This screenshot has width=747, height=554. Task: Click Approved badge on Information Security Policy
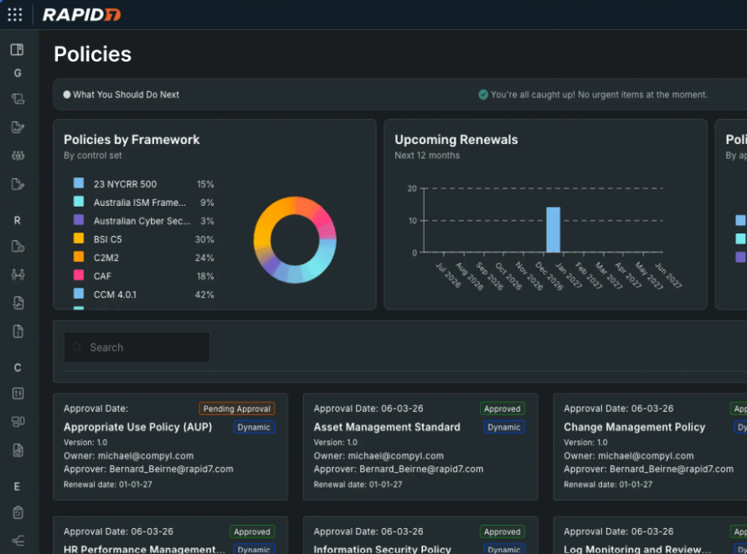502,531
